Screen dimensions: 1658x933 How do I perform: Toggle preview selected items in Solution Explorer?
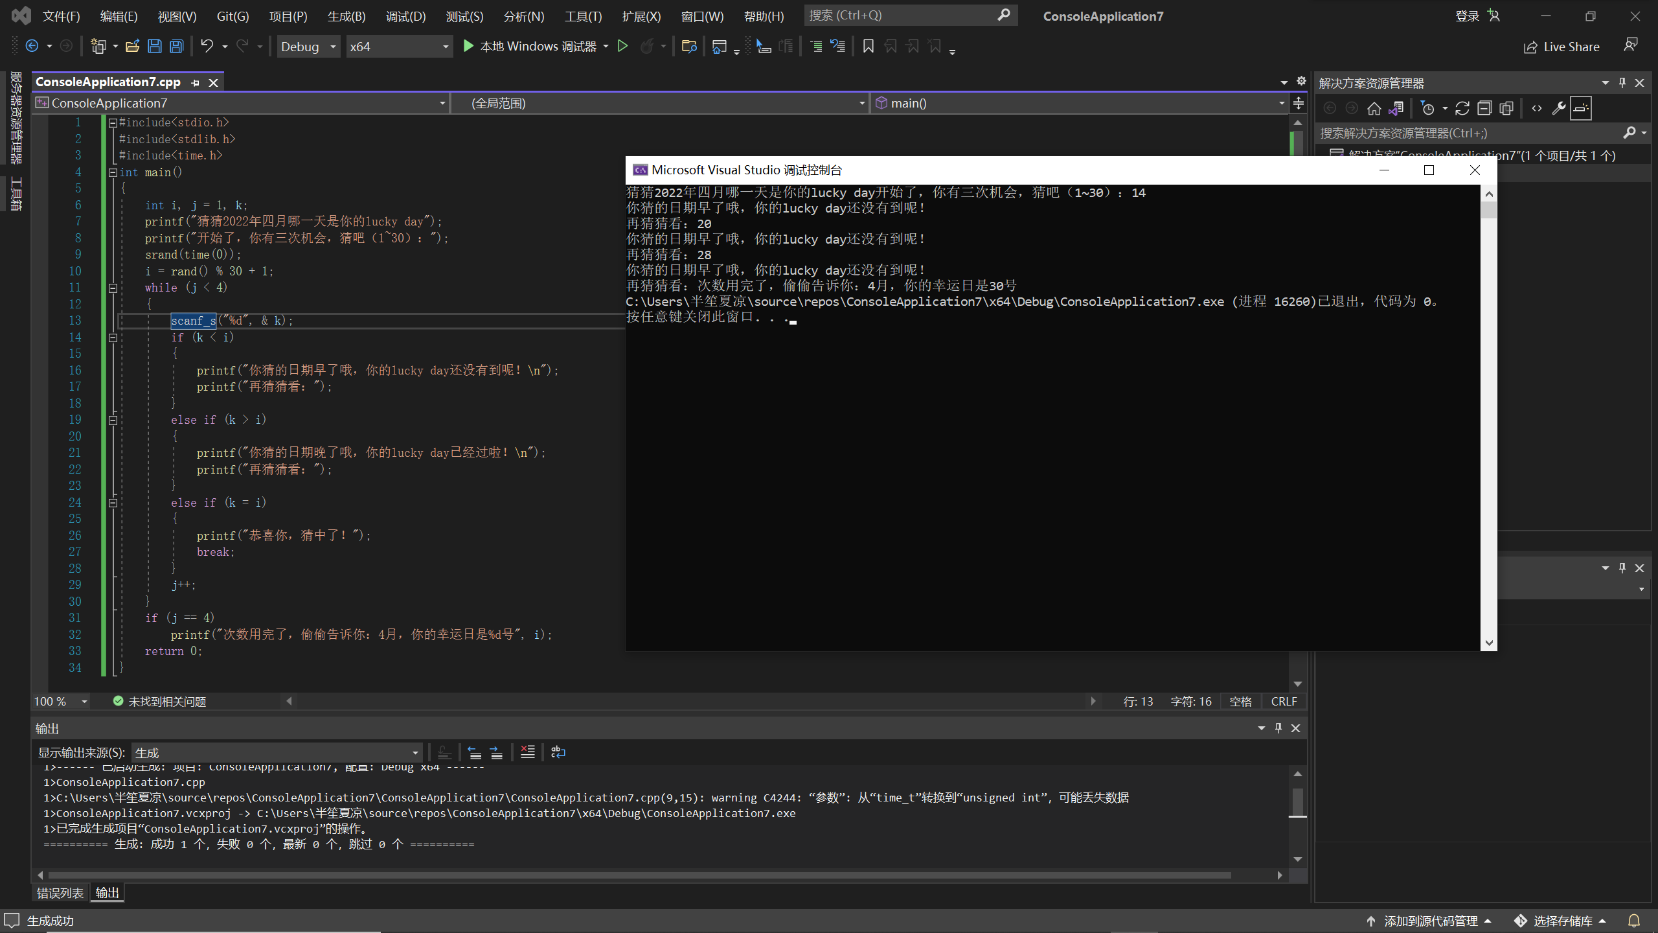point(1581,108)
